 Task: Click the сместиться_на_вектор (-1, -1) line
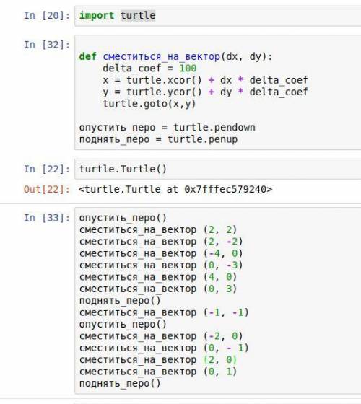164,312
